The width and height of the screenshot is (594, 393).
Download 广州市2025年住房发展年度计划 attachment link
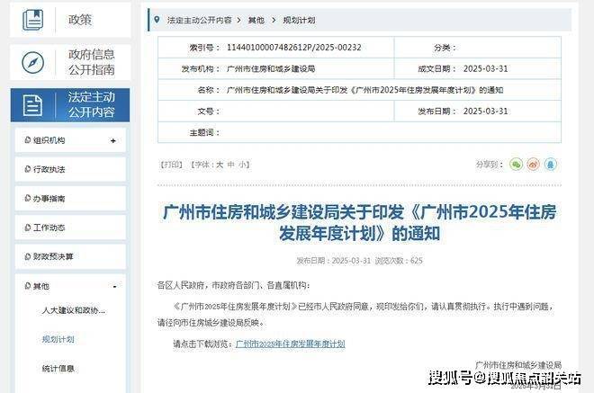tap(291, 344)
